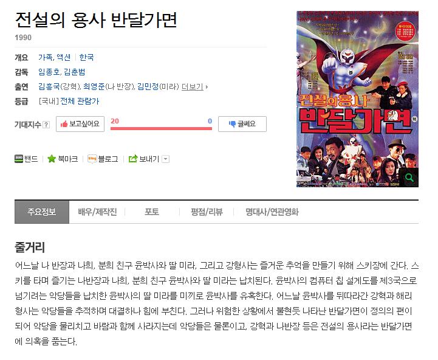
Task: Click the Band share icon
Action: [19, 159]
